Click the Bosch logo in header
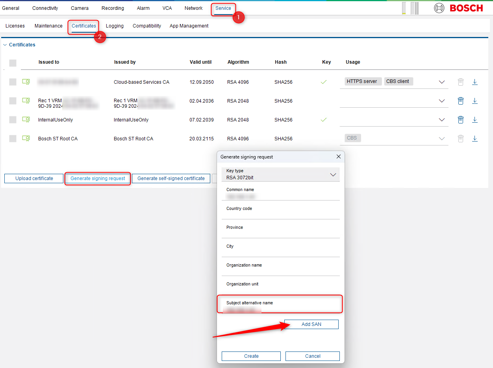This screenshot has width=493, height=368. click(x=458, y=8)
